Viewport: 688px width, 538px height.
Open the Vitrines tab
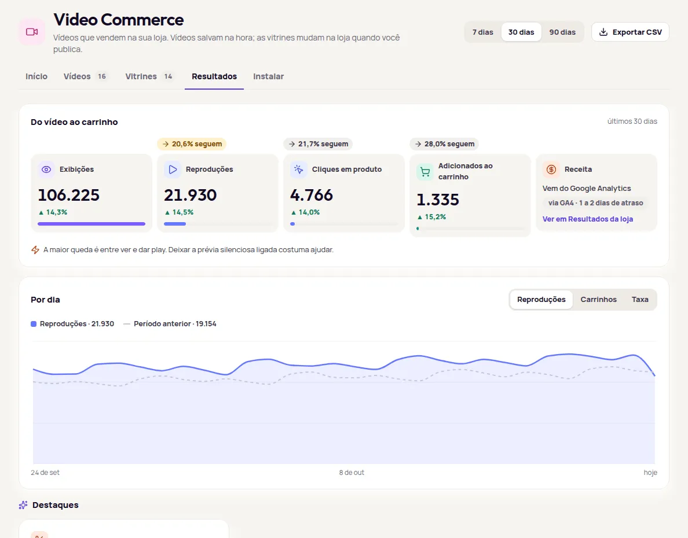(149, 76)
